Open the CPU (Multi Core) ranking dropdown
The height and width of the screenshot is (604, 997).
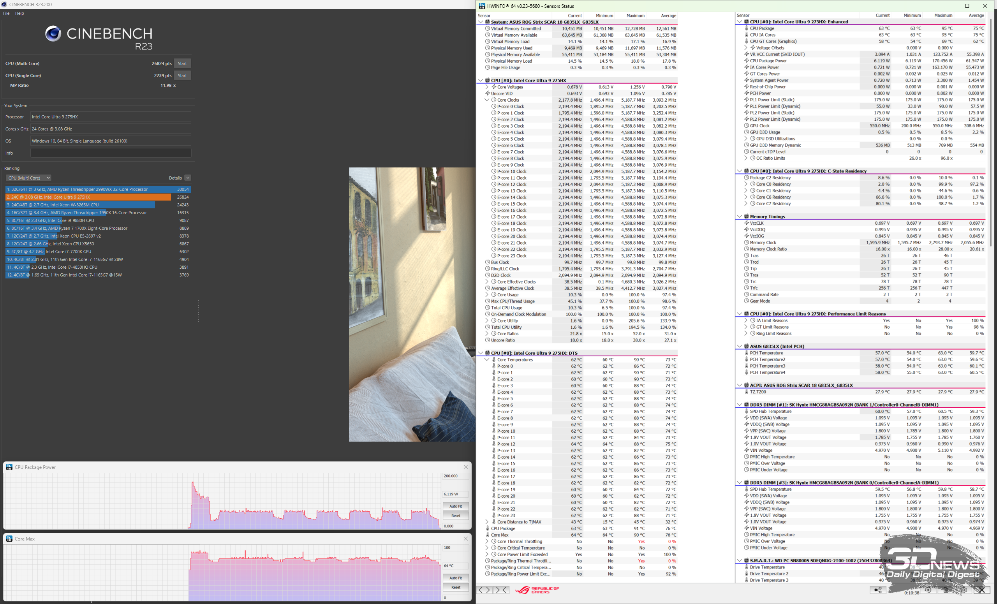28,178
